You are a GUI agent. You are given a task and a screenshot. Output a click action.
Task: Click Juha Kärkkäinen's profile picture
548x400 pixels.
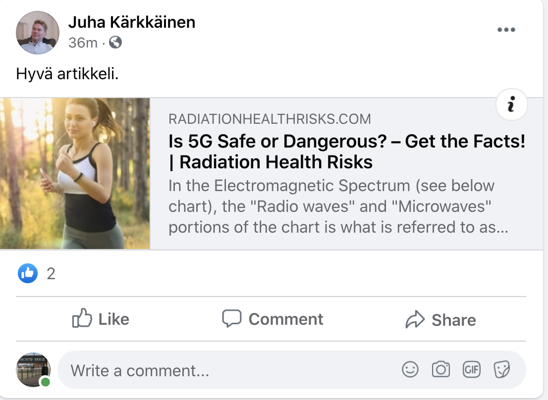[x=37, y=33]
